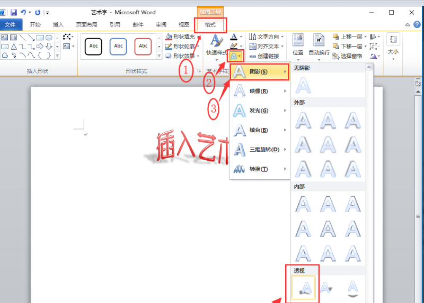Apply the red outline Abc shape style
424x303 pixels.
tap(143, 47)
